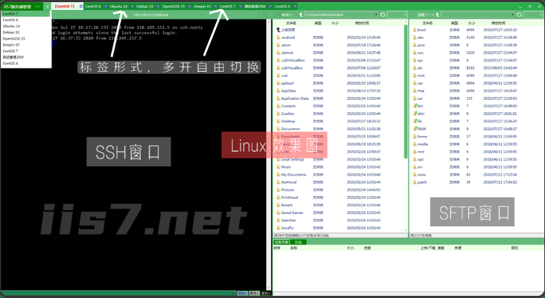
Task: Click the boot folder icon in remote list
Action: pos(415,30)
